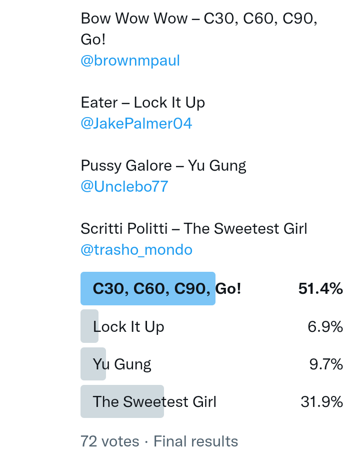The width and height of the screenshot is (360, 458).
Task: Click the 51.4% winning result percentage
Action: click(320, 289)
